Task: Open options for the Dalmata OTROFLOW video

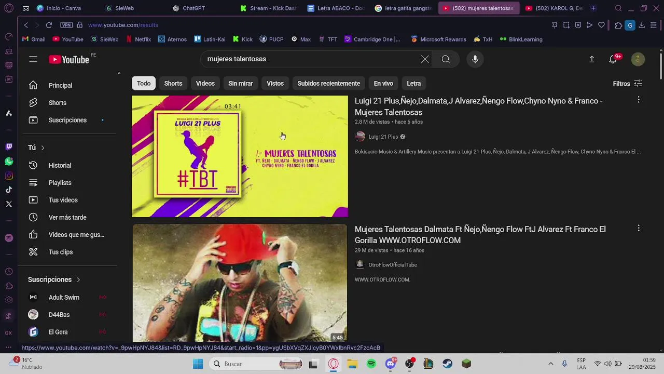Action: point(639,228)
